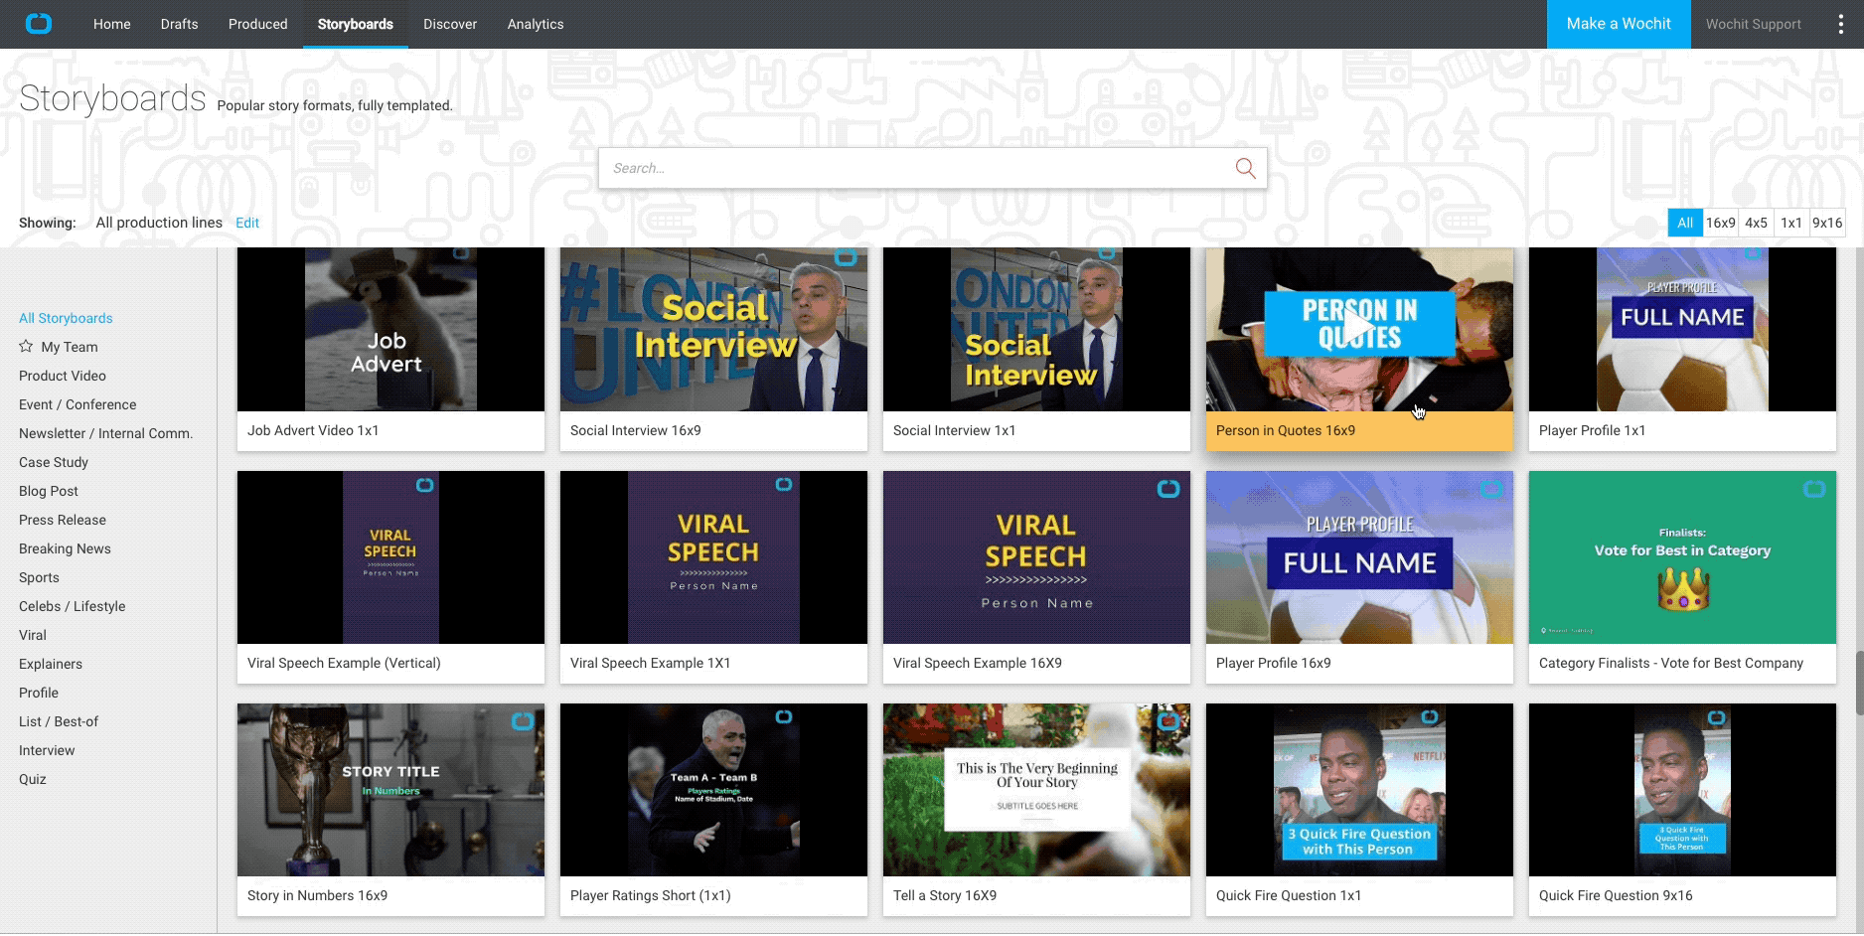The width and height of the screenshot is (1864, 936).
Task: Select Blog Post category
Action: (x=49, y=491)
